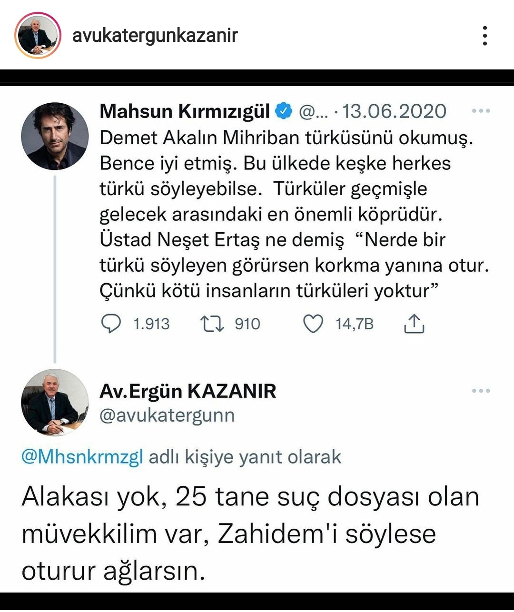
Task: Tap the avukatergunkazanir profile picture in header
Action: [38, 36]
